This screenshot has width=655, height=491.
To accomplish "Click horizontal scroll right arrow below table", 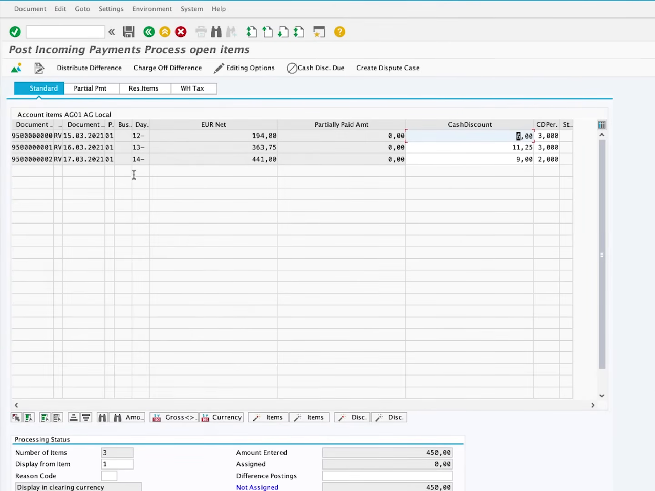I will pos(593,405).
